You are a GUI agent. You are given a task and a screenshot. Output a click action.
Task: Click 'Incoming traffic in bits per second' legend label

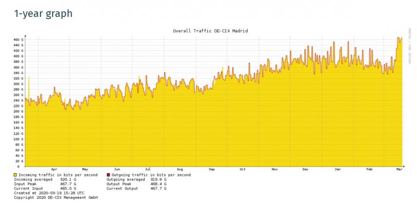58,175
